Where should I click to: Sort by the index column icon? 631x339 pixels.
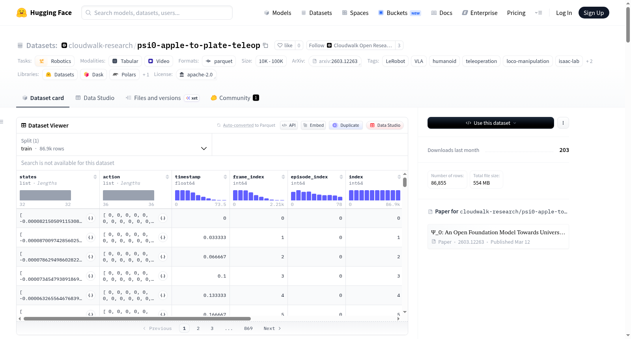(x=399, y=177)
